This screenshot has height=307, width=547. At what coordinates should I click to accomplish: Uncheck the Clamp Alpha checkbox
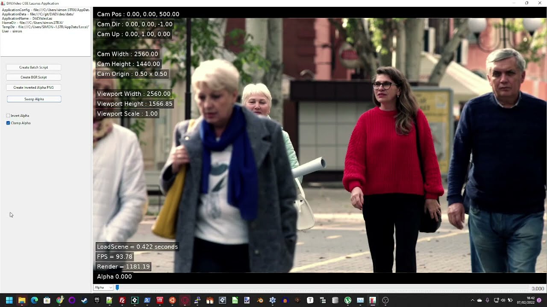(8, 123)
